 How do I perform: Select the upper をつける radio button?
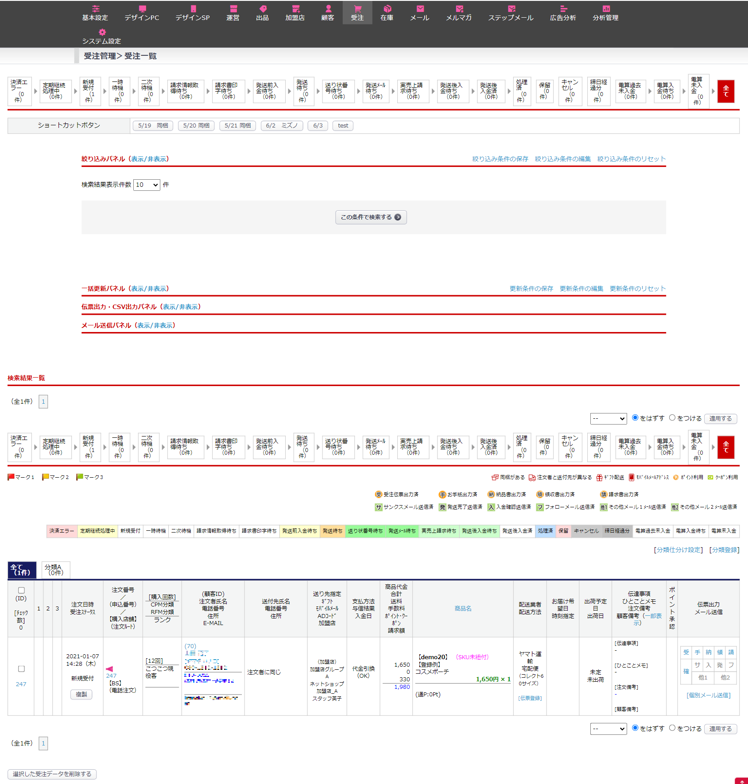pos(672,417)
